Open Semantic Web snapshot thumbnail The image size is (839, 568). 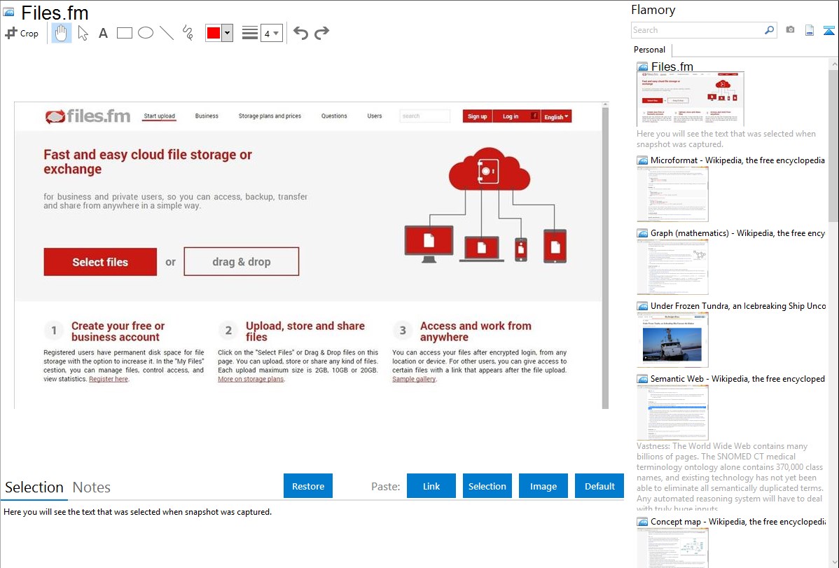pos(672,413)
